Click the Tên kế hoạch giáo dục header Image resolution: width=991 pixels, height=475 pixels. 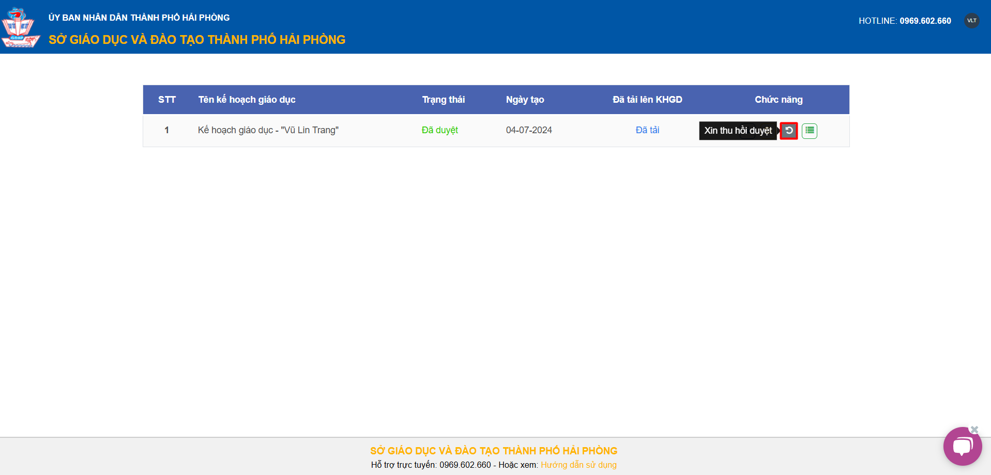(x=247, y=100)
